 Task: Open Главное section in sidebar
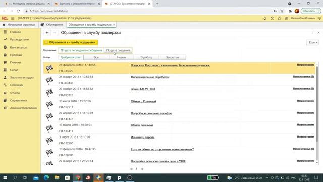coord(16,32)
